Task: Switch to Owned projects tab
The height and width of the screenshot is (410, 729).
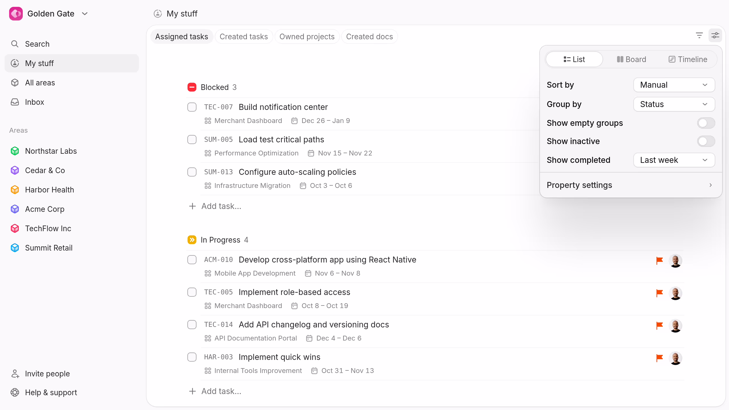Action: (307, 36)
